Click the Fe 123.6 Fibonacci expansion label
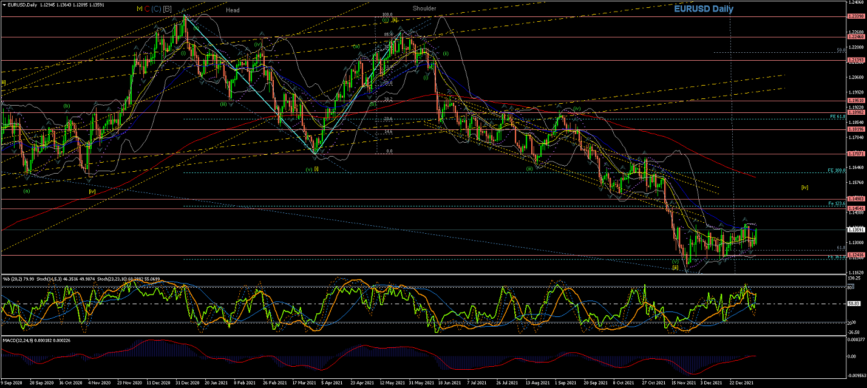Screen dimensions: 867x388 pyautogui.click(x=837, y=202)
